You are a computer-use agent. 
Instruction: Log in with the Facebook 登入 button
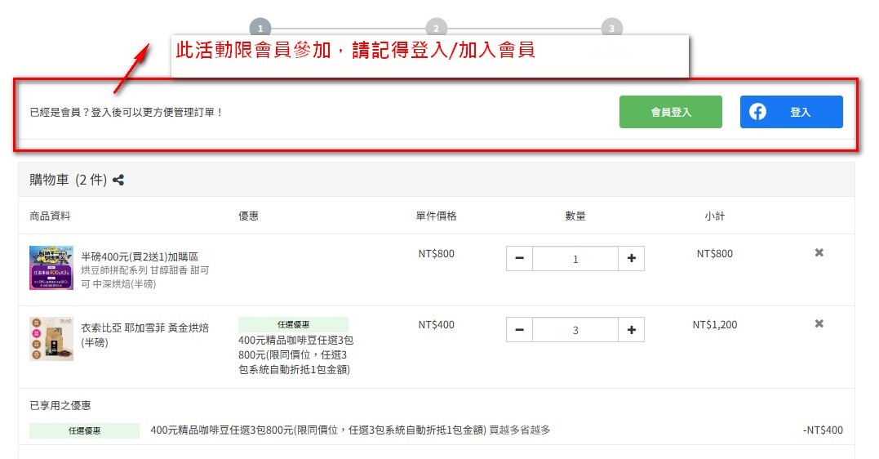791,112
